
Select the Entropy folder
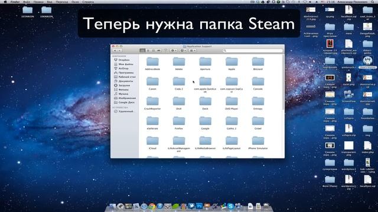258,103
